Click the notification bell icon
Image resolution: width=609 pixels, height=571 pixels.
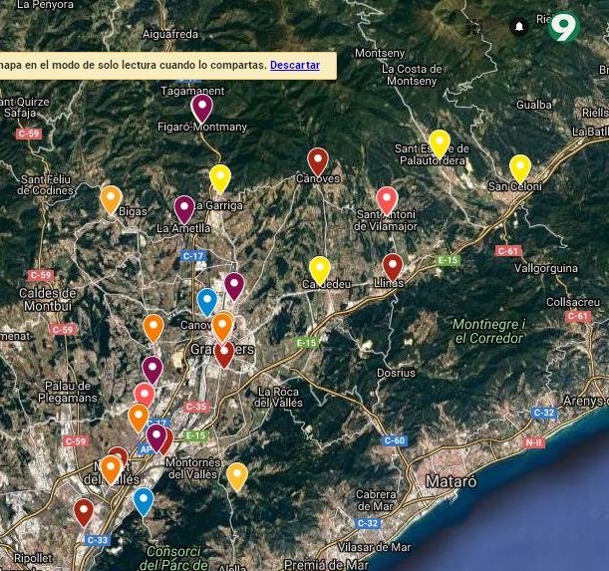click(x=518, y=27)
